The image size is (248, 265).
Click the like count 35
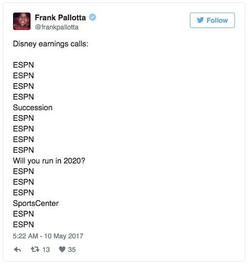pos(72,250)
